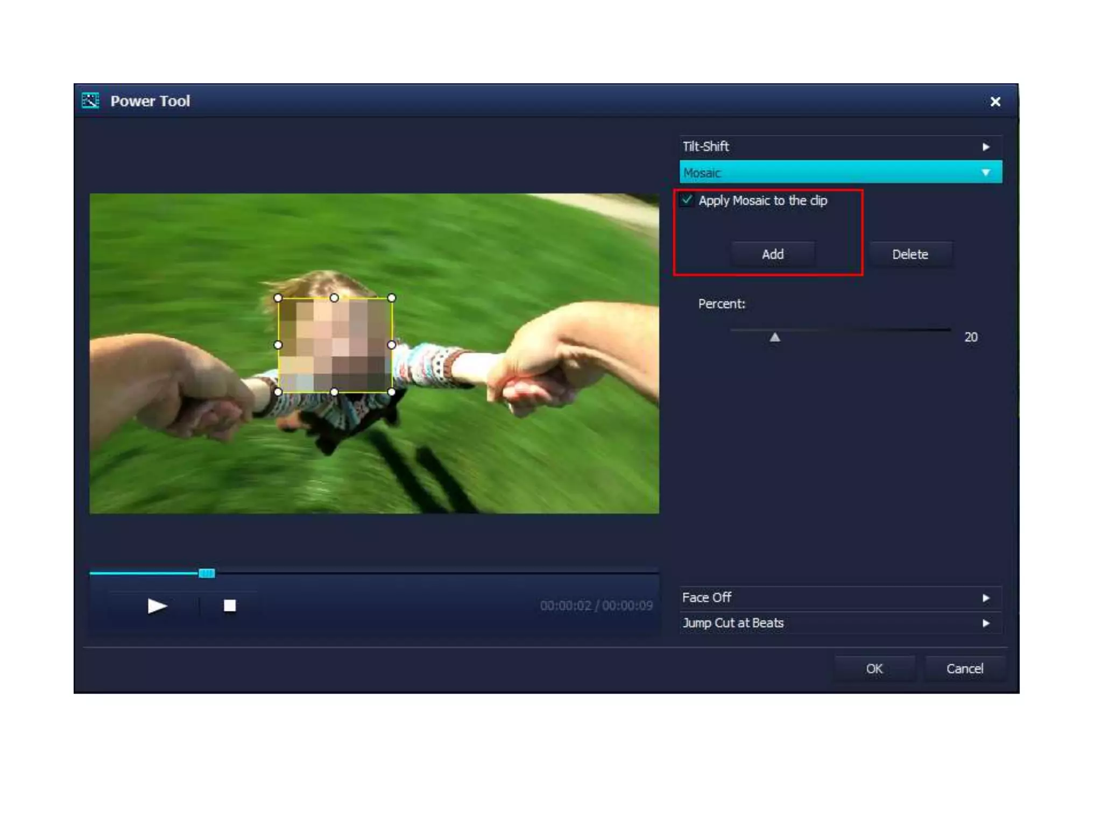Screen dimensions: 1102x826
Task: Expand Jump Cut at Beats arrow
Action: coord(986,623)
